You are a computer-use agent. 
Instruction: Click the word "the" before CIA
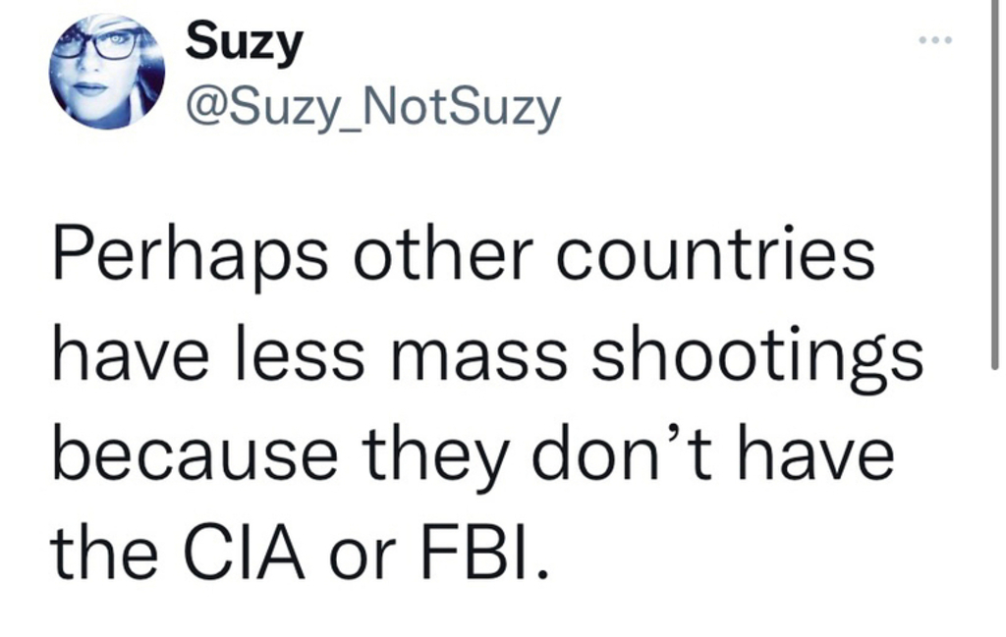(104, 556)
